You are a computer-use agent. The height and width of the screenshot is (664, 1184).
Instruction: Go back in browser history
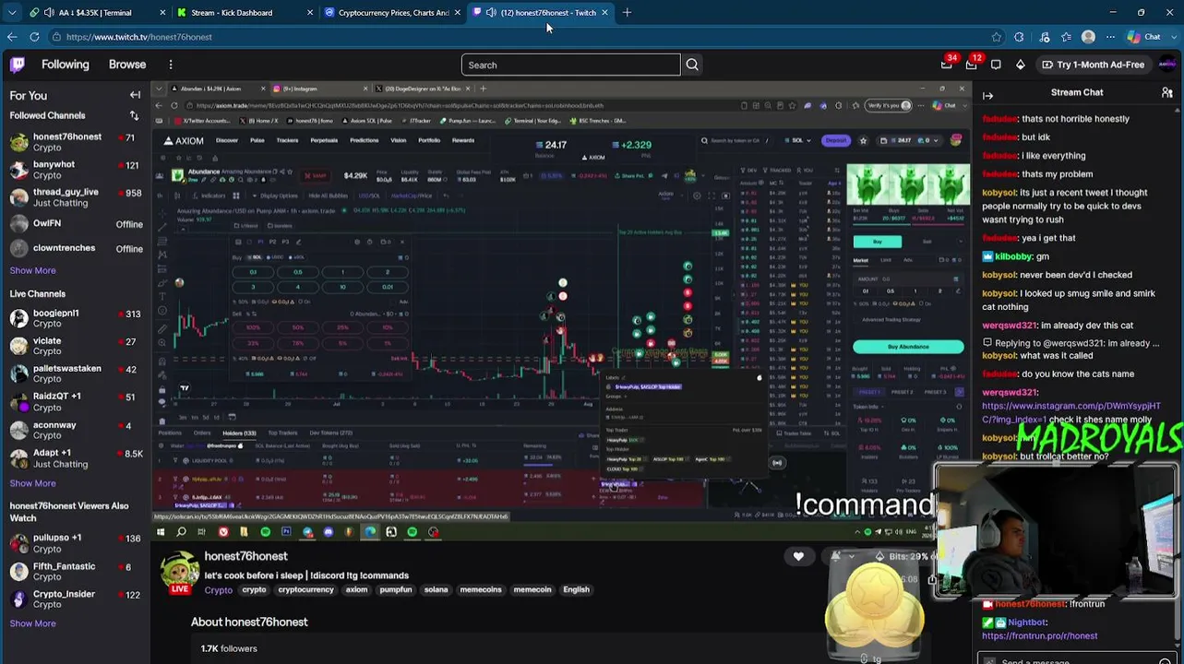point(12,37)
